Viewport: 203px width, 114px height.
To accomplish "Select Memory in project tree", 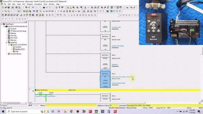I will pos(13,40).
